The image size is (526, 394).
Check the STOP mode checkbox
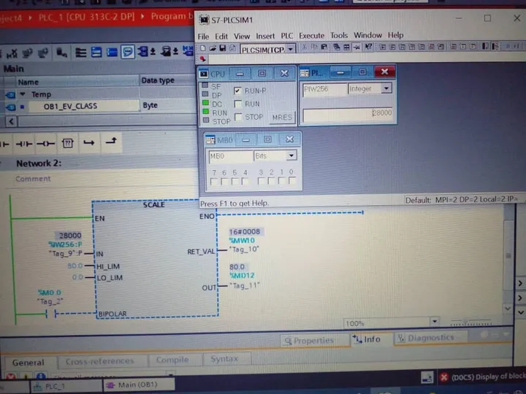238,117
